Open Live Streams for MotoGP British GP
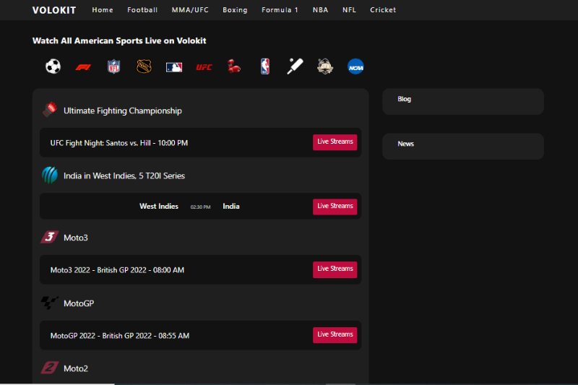 335,335
